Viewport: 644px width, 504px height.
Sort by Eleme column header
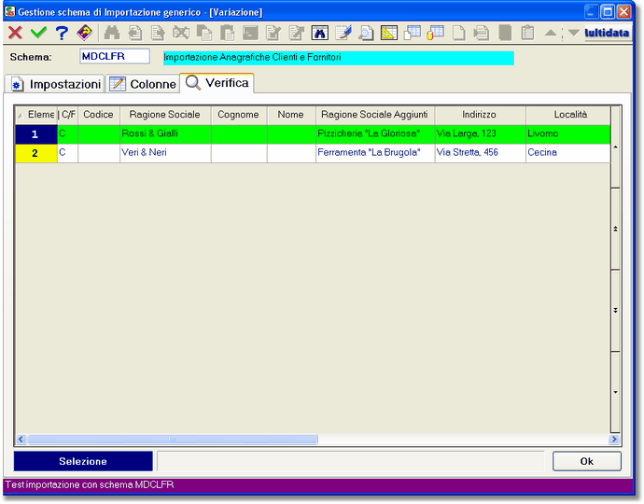click(36, 115)
